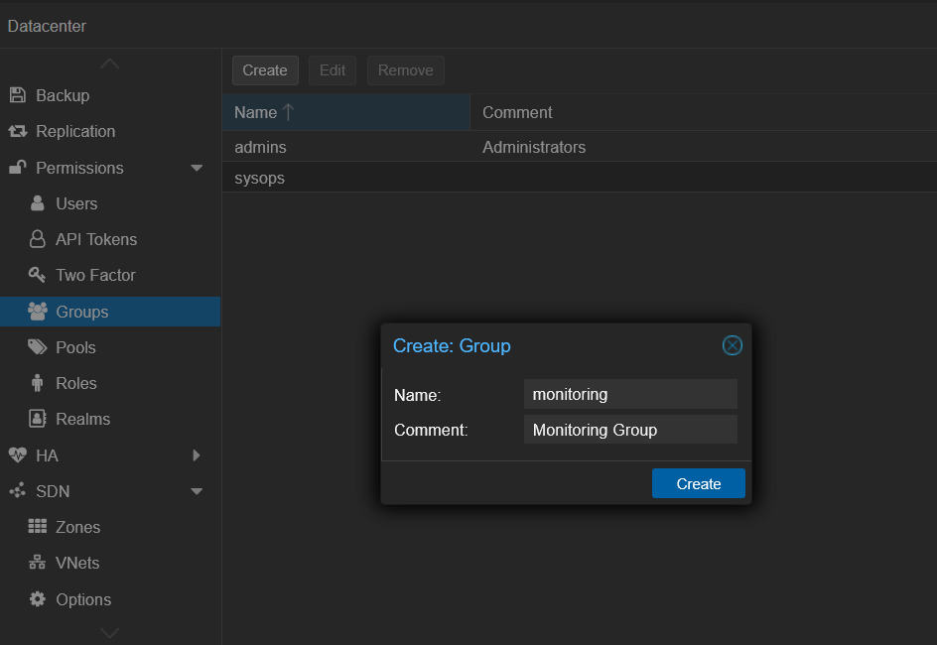The height and width of the screenshot is (645, 937).
Task: Click the Permissions unlock icon
Action: (x=18, y=168)
